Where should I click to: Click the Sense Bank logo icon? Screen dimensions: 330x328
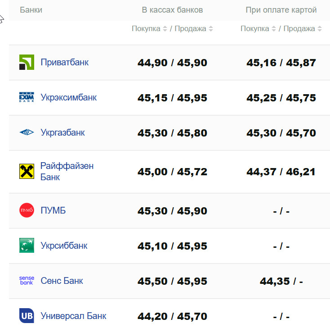27,281
